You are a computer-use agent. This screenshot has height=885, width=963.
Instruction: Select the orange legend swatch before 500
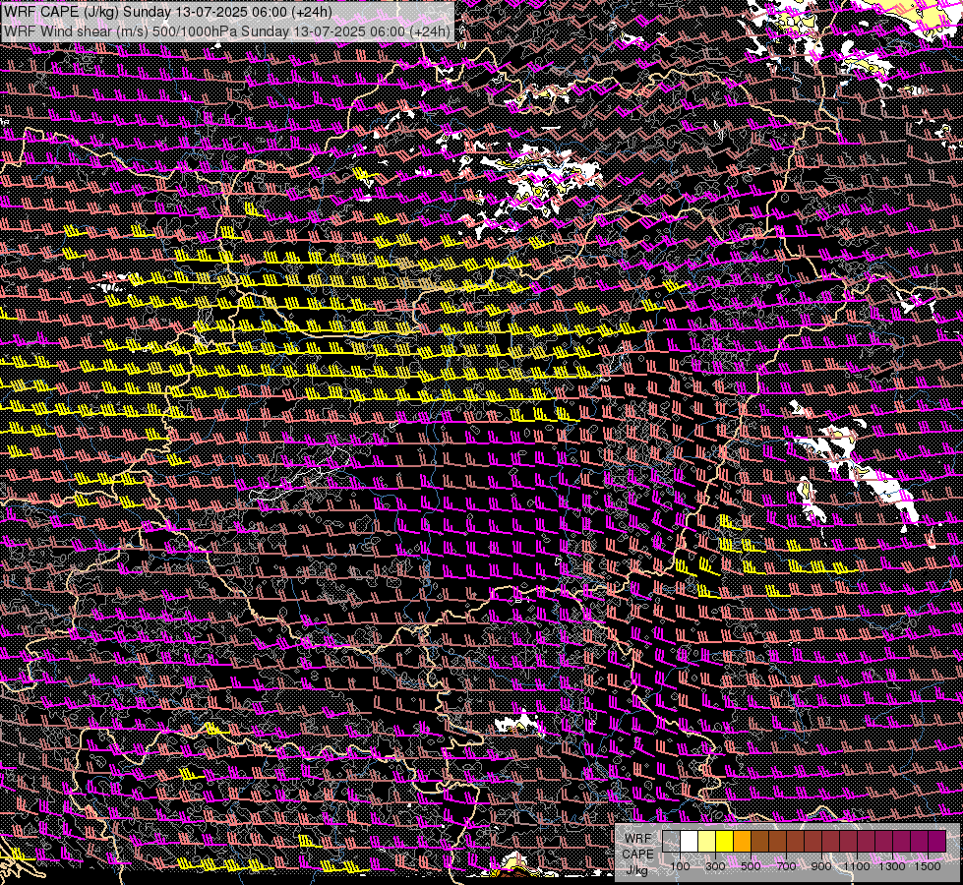(743, 841)
